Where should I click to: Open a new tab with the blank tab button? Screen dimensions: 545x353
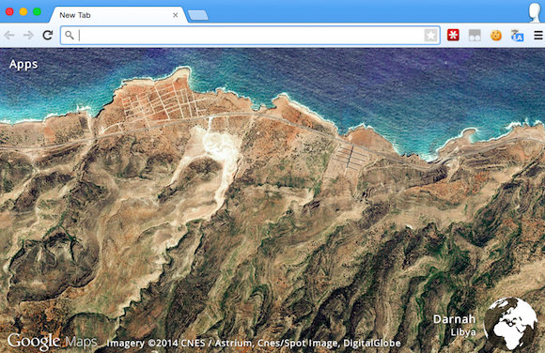tap(198, 15)
